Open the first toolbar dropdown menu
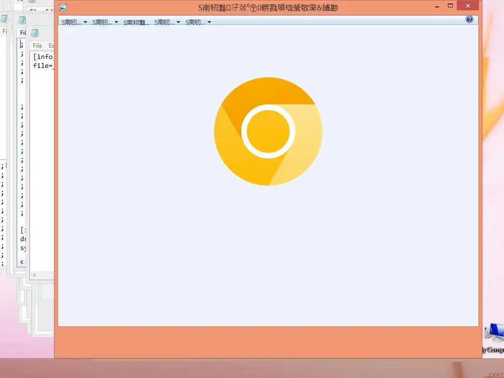Screen dimensions: 504x378 (74, 22)
